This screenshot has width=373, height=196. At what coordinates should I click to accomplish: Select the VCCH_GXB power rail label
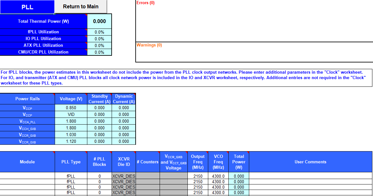(28, 128)
